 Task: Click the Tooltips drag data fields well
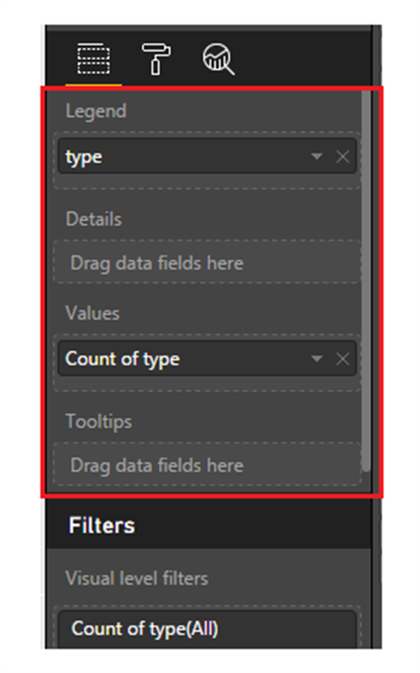tap(207, 464)
